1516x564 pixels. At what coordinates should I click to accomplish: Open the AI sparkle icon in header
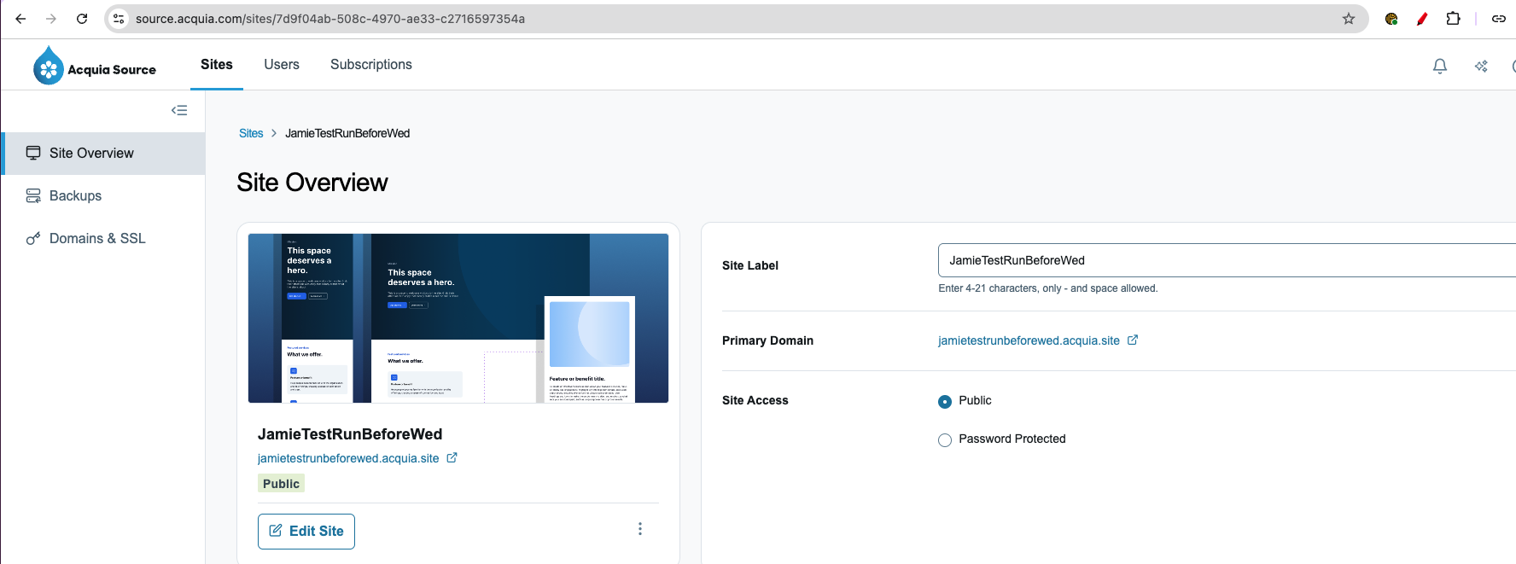[x=1481, y=66]
